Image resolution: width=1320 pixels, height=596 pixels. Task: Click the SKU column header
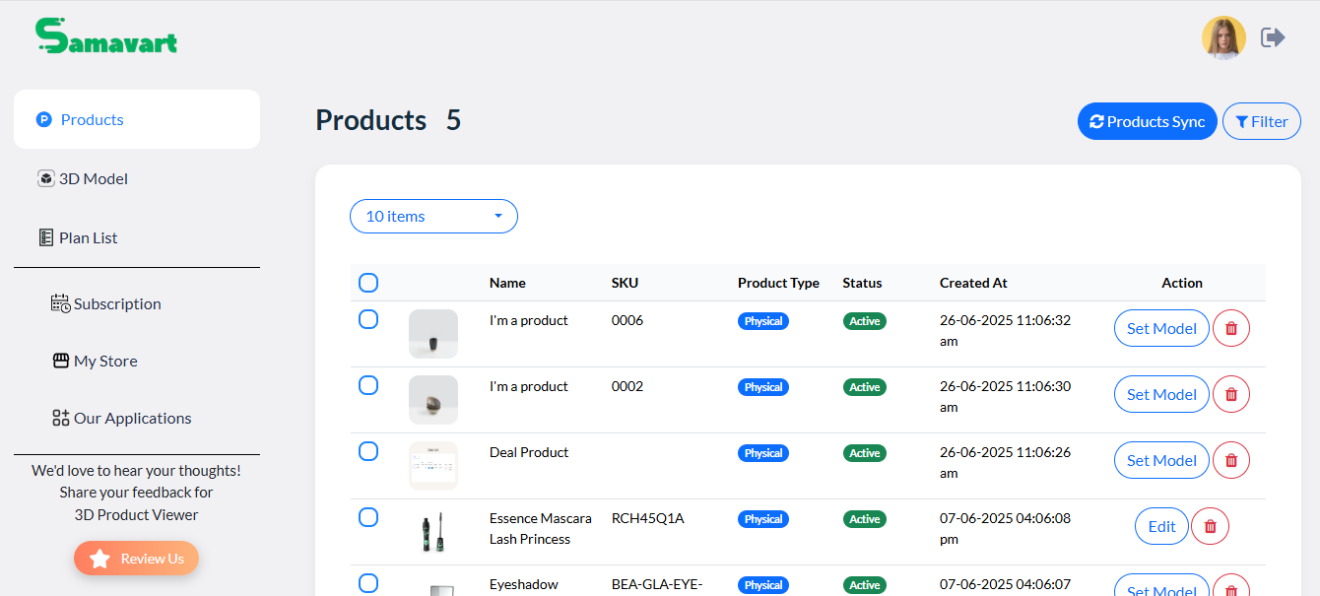pos(625,283)
